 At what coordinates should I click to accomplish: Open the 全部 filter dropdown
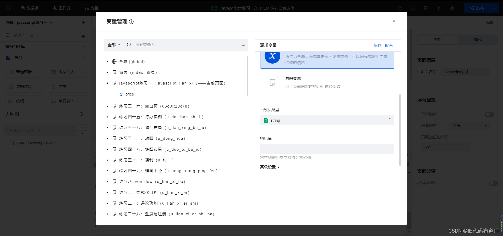[x=114, y=45]
